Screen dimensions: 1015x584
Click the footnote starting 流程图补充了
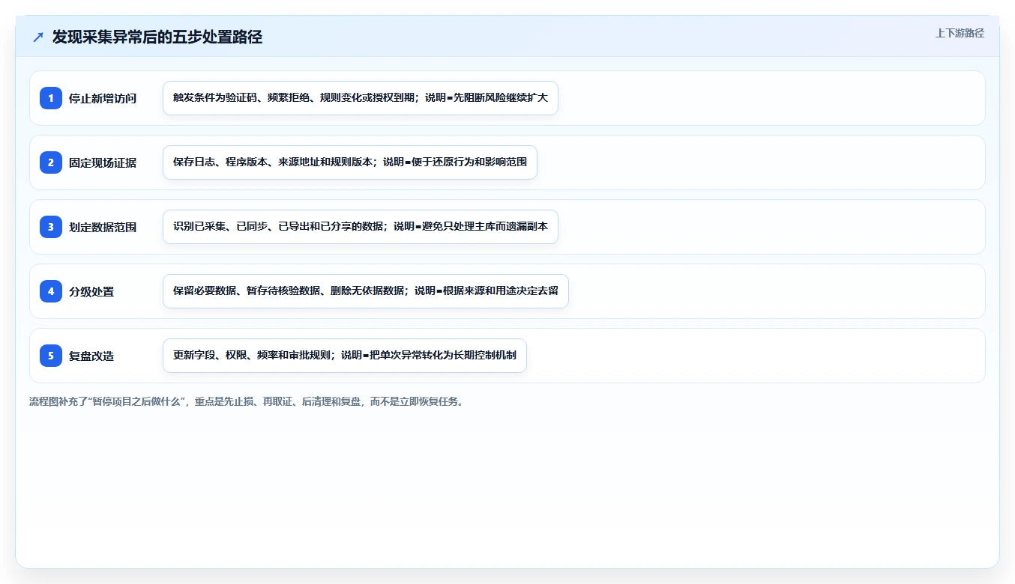click(x=246, y=401)
